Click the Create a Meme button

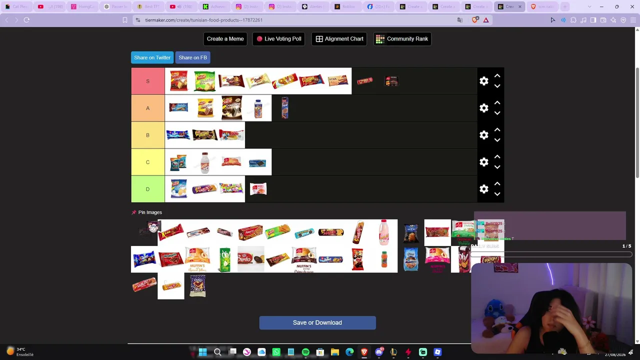(x=225, y=39)
